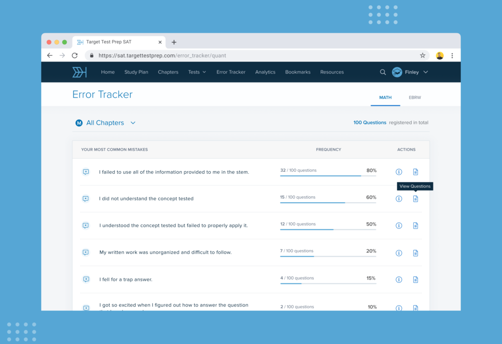Click comment icon beside 'My written work was unorganized'
Screen dimensions: 502x344
[x=86, y=252]
